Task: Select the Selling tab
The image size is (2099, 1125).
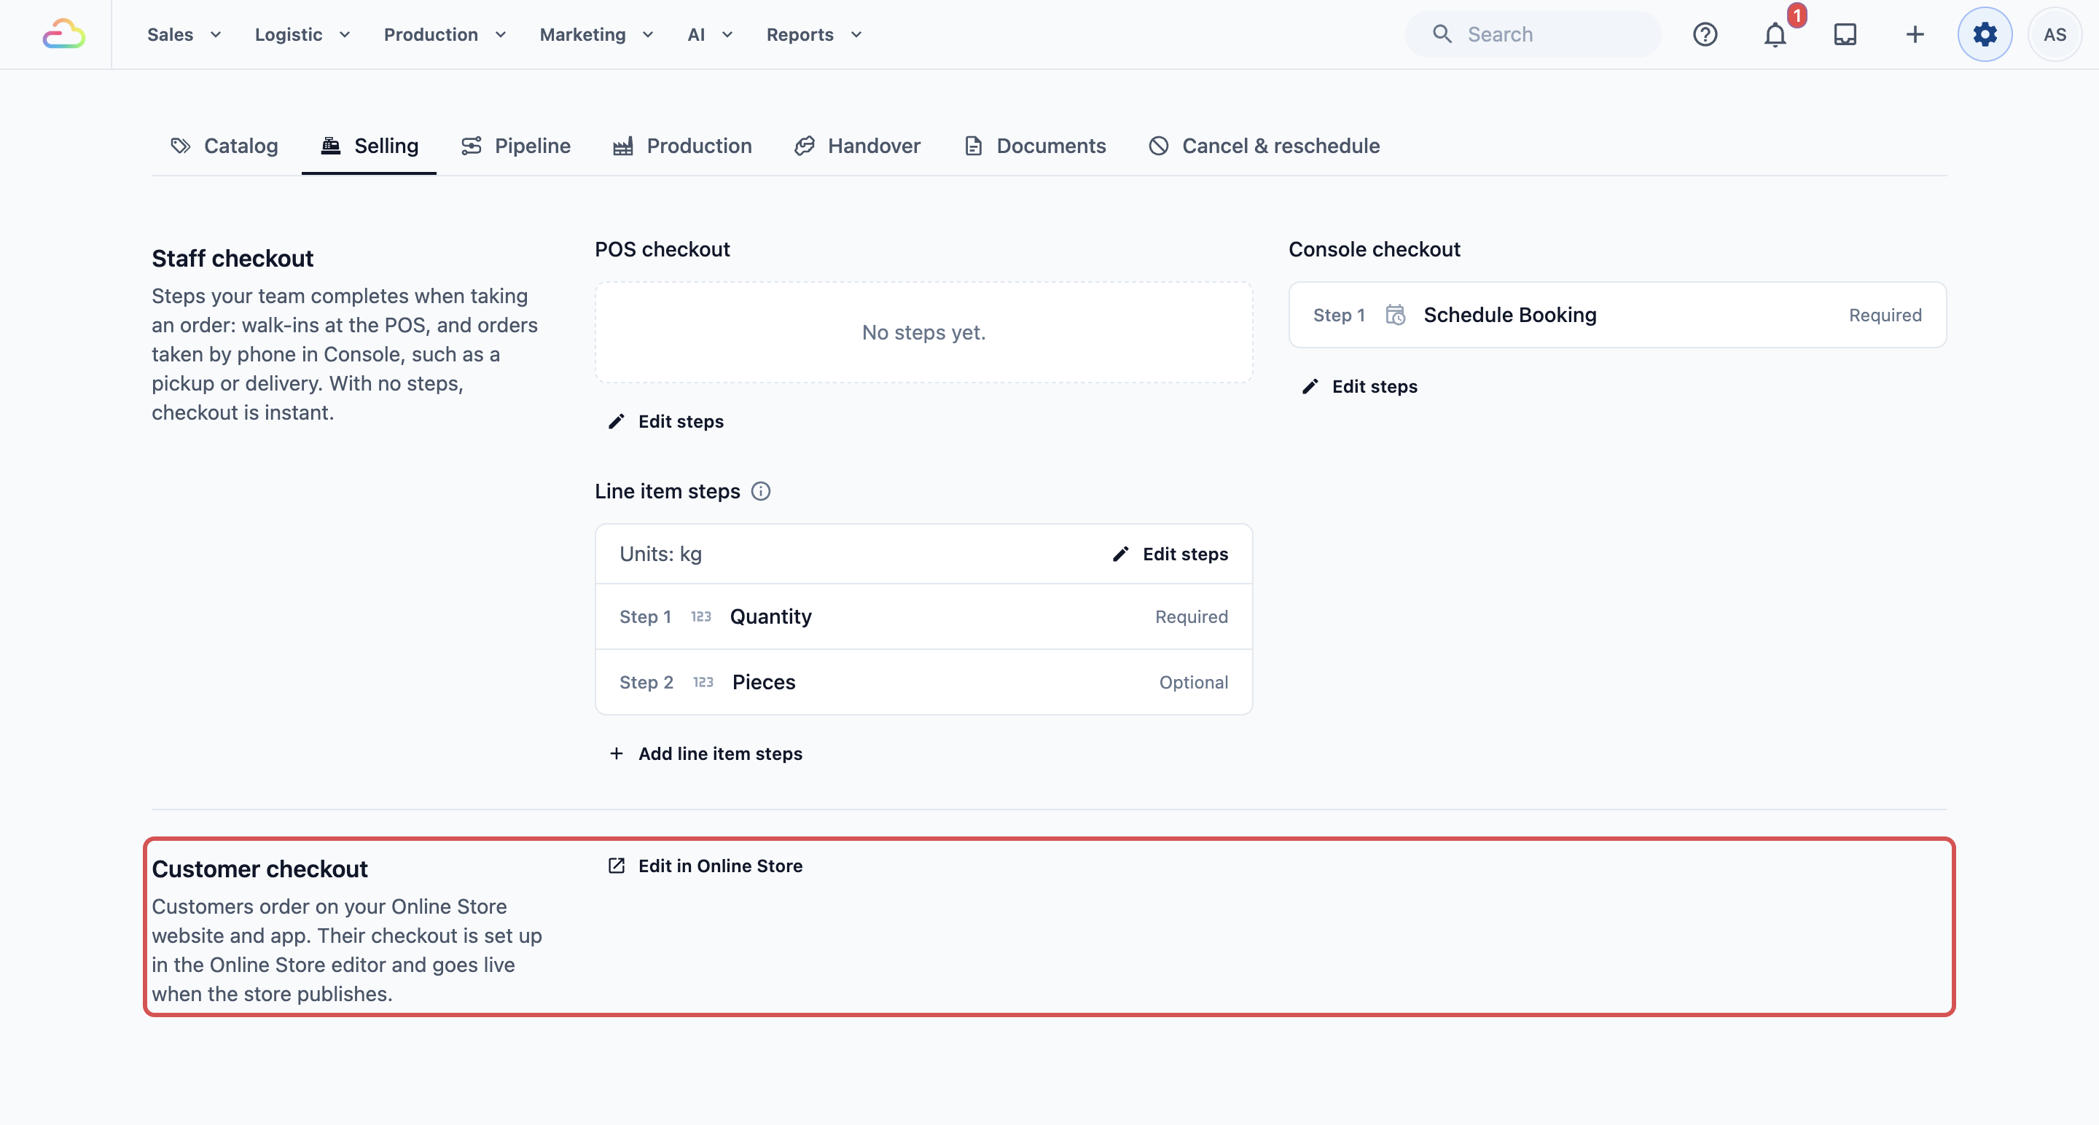Action: click(369, 146)
